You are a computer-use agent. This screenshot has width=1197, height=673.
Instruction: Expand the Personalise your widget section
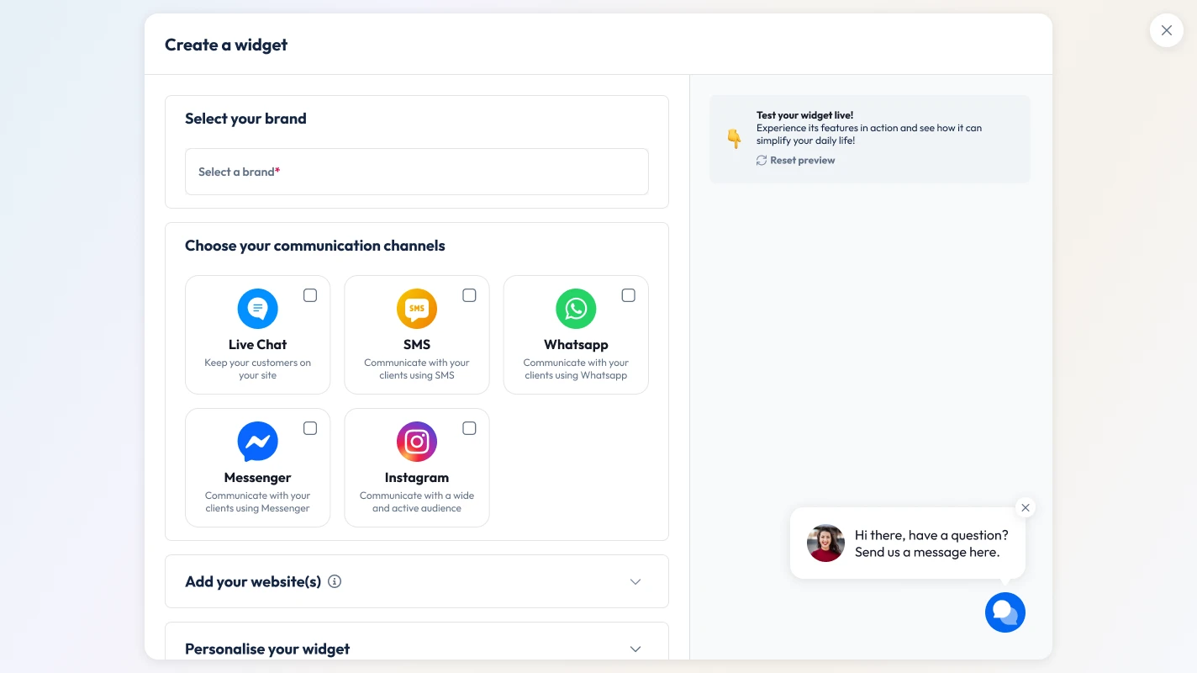click(635, 649)
